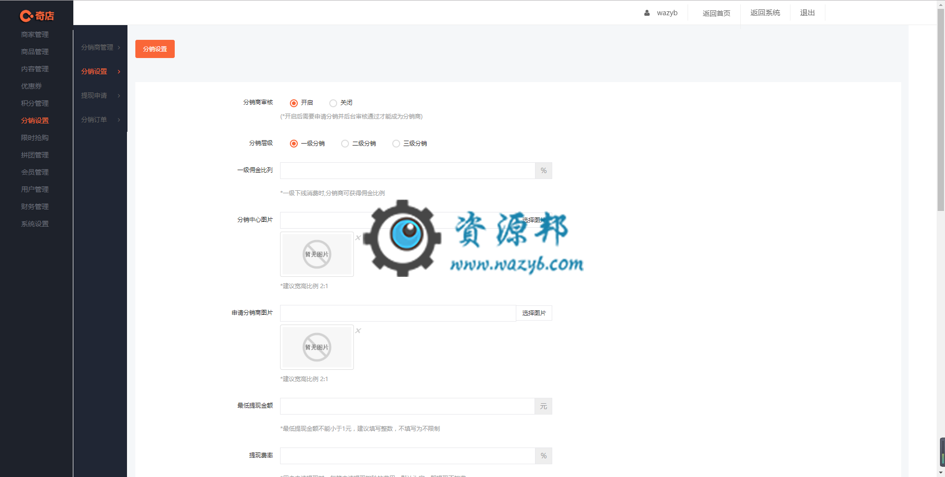Open 限时抢购 in sidebar
Image resolution: width=945 pixels, height=477 pixels.
click(x=35, y=138)
